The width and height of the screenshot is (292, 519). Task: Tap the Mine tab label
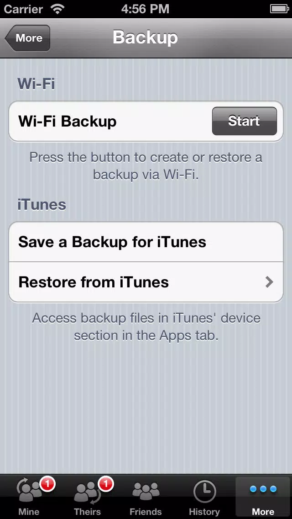click(x=29, y=512)
